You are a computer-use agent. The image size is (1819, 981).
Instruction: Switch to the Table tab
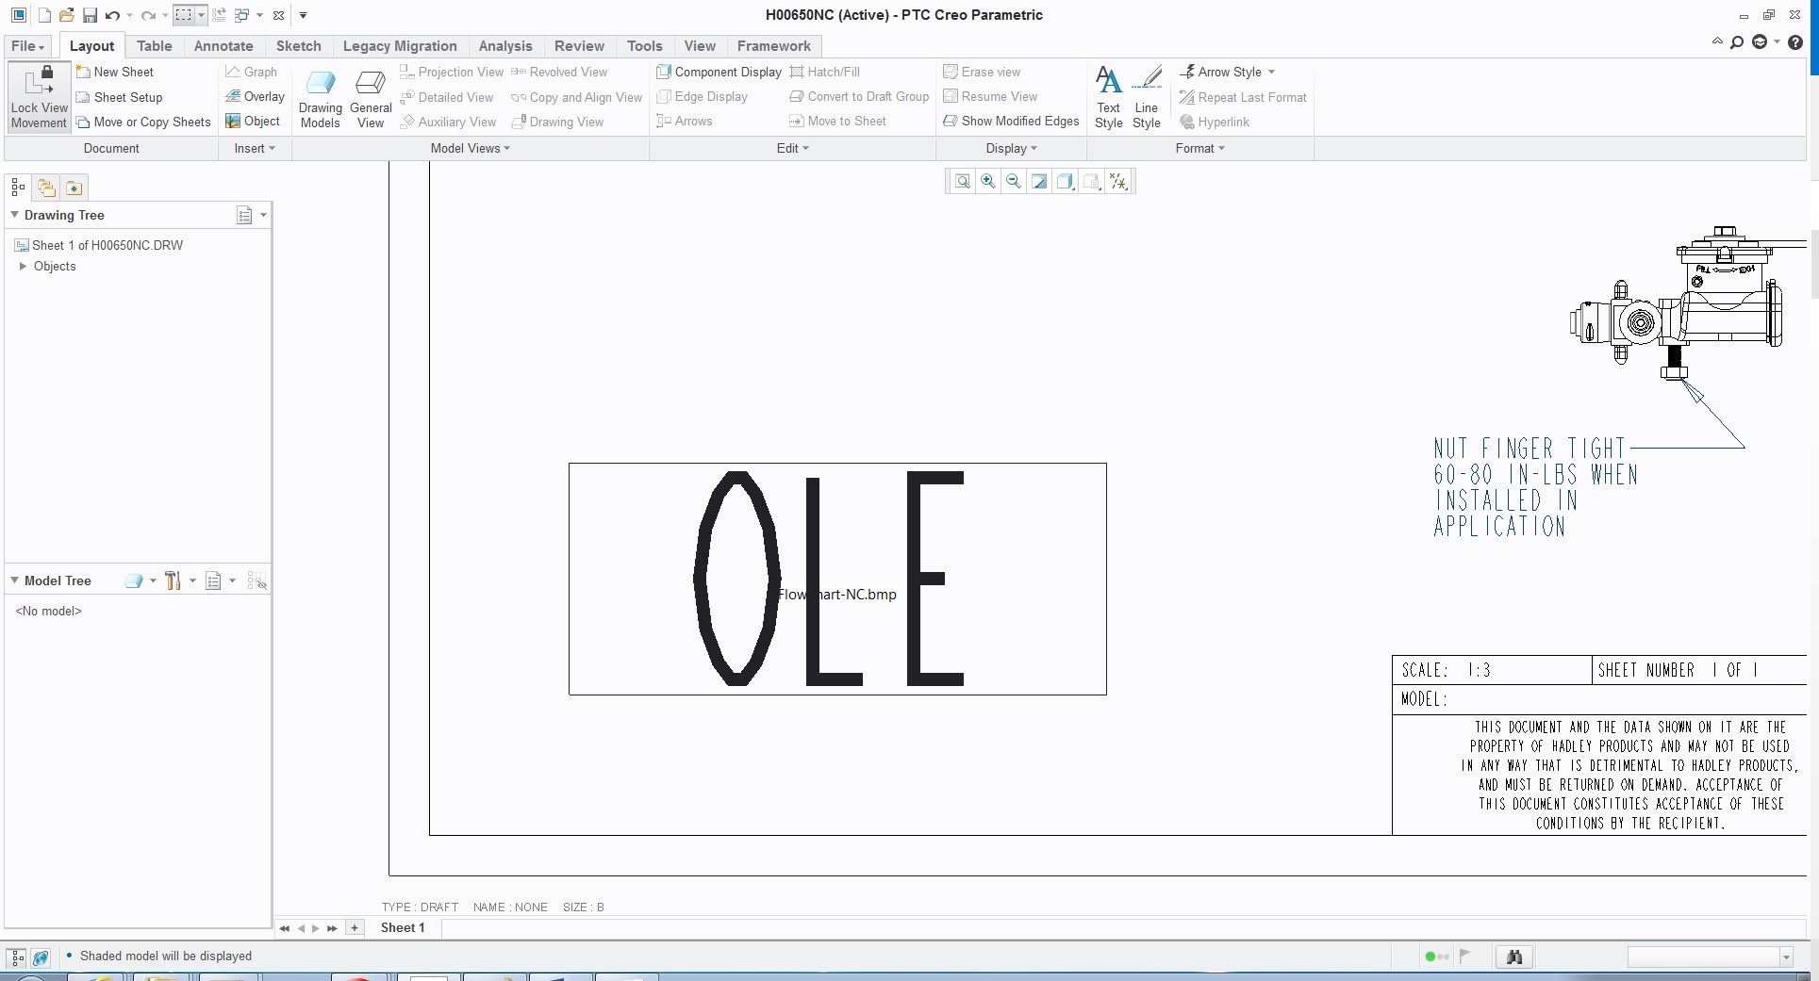coord(154,45)
